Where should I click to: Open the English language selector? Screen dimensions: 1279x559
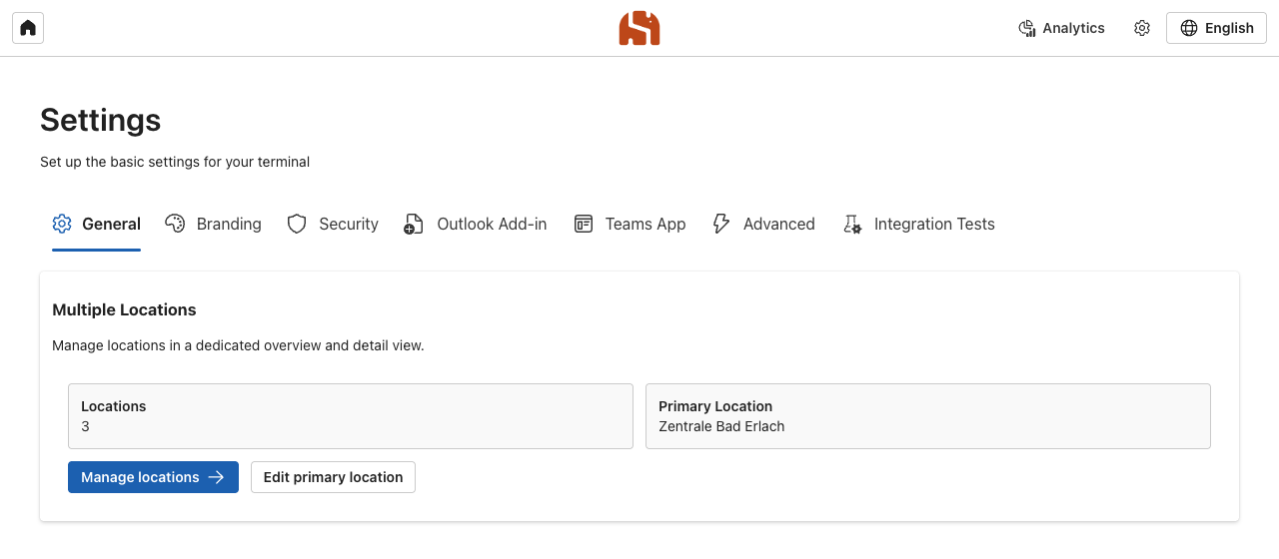[1216, 28]
